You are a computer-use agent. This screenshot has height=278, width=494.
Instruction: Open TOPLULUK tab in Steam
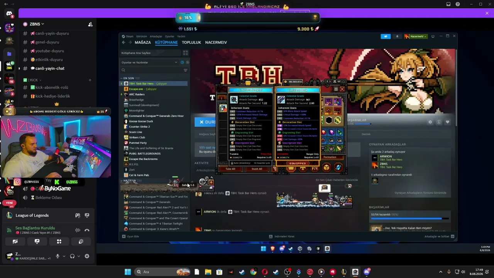(x=191, y=42)
